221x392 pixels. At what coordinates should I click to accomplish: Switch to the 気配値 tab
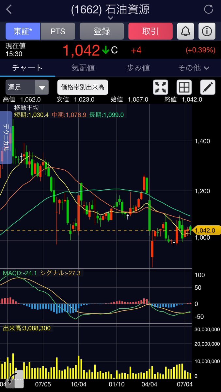83,68
